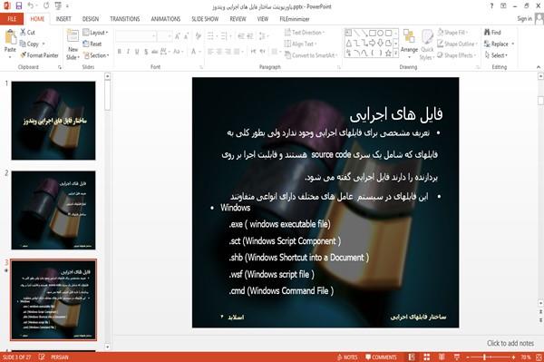Toggle the Notes pane from status bar

click(347, 357)
